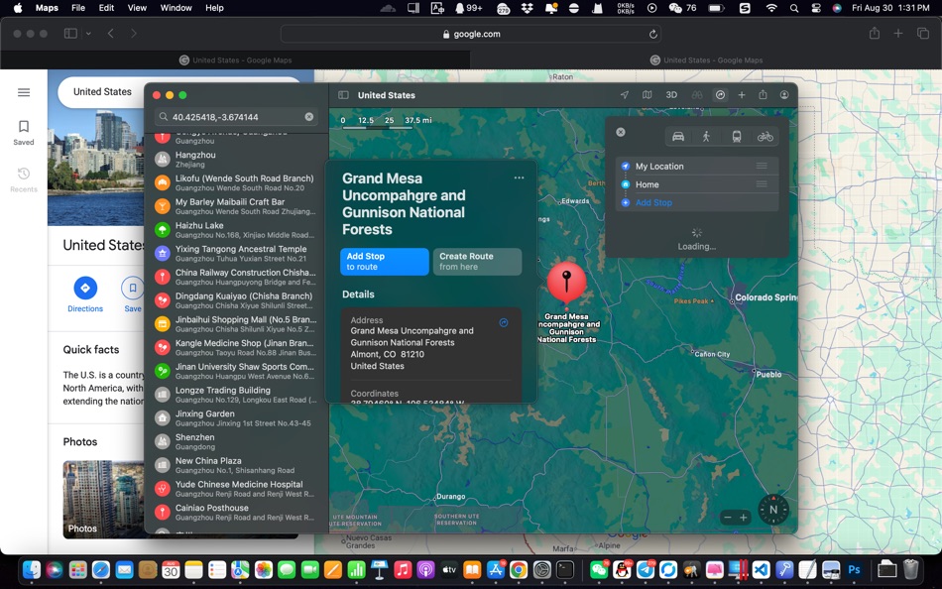Select Cainiao Posthouse entry
Screen dimensions: 942x589
[x=237, y=512]
